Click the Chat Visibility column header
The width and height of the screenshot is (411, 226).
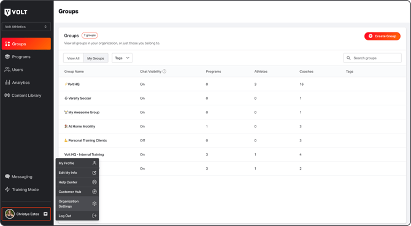(x=151, y=72)
